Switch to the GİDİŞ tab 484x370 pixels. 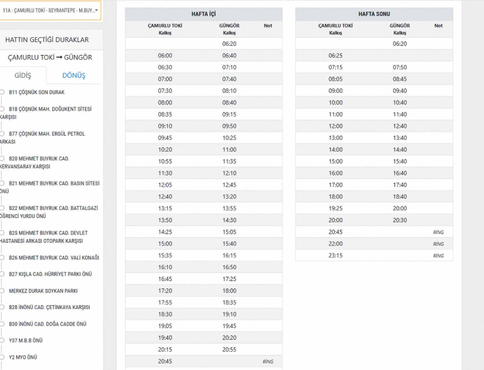click(x=23, y=75)
